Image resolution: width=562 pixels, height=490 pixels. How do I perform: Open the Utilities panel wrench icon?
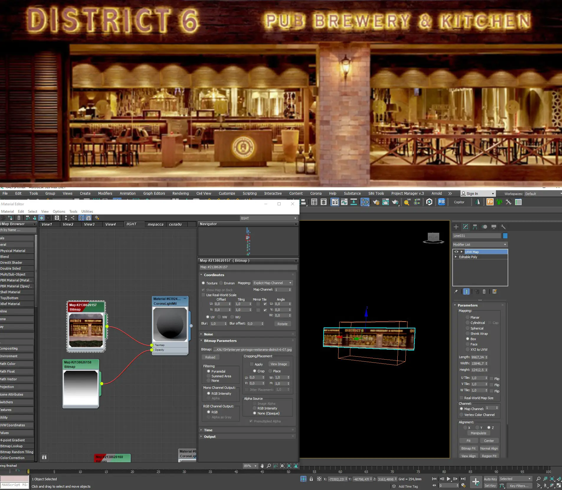click(x=504, y=227)
